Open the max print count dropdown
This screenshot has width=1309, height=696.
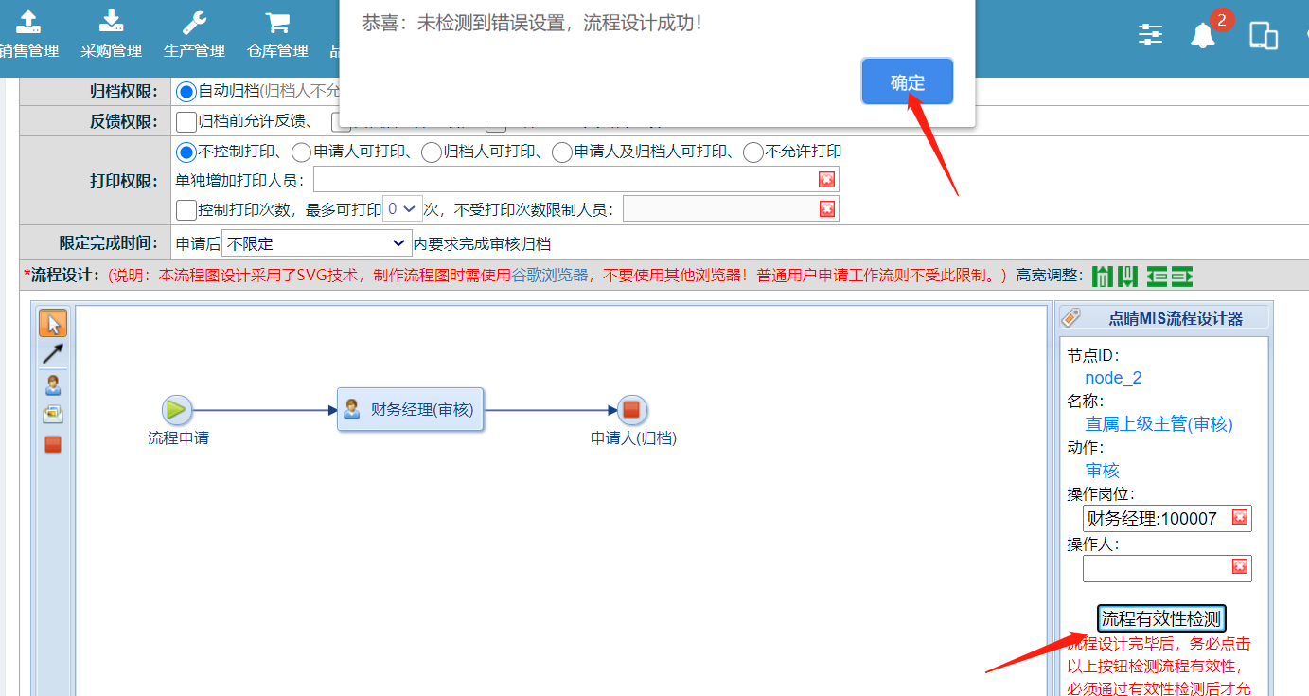(400, 209)
